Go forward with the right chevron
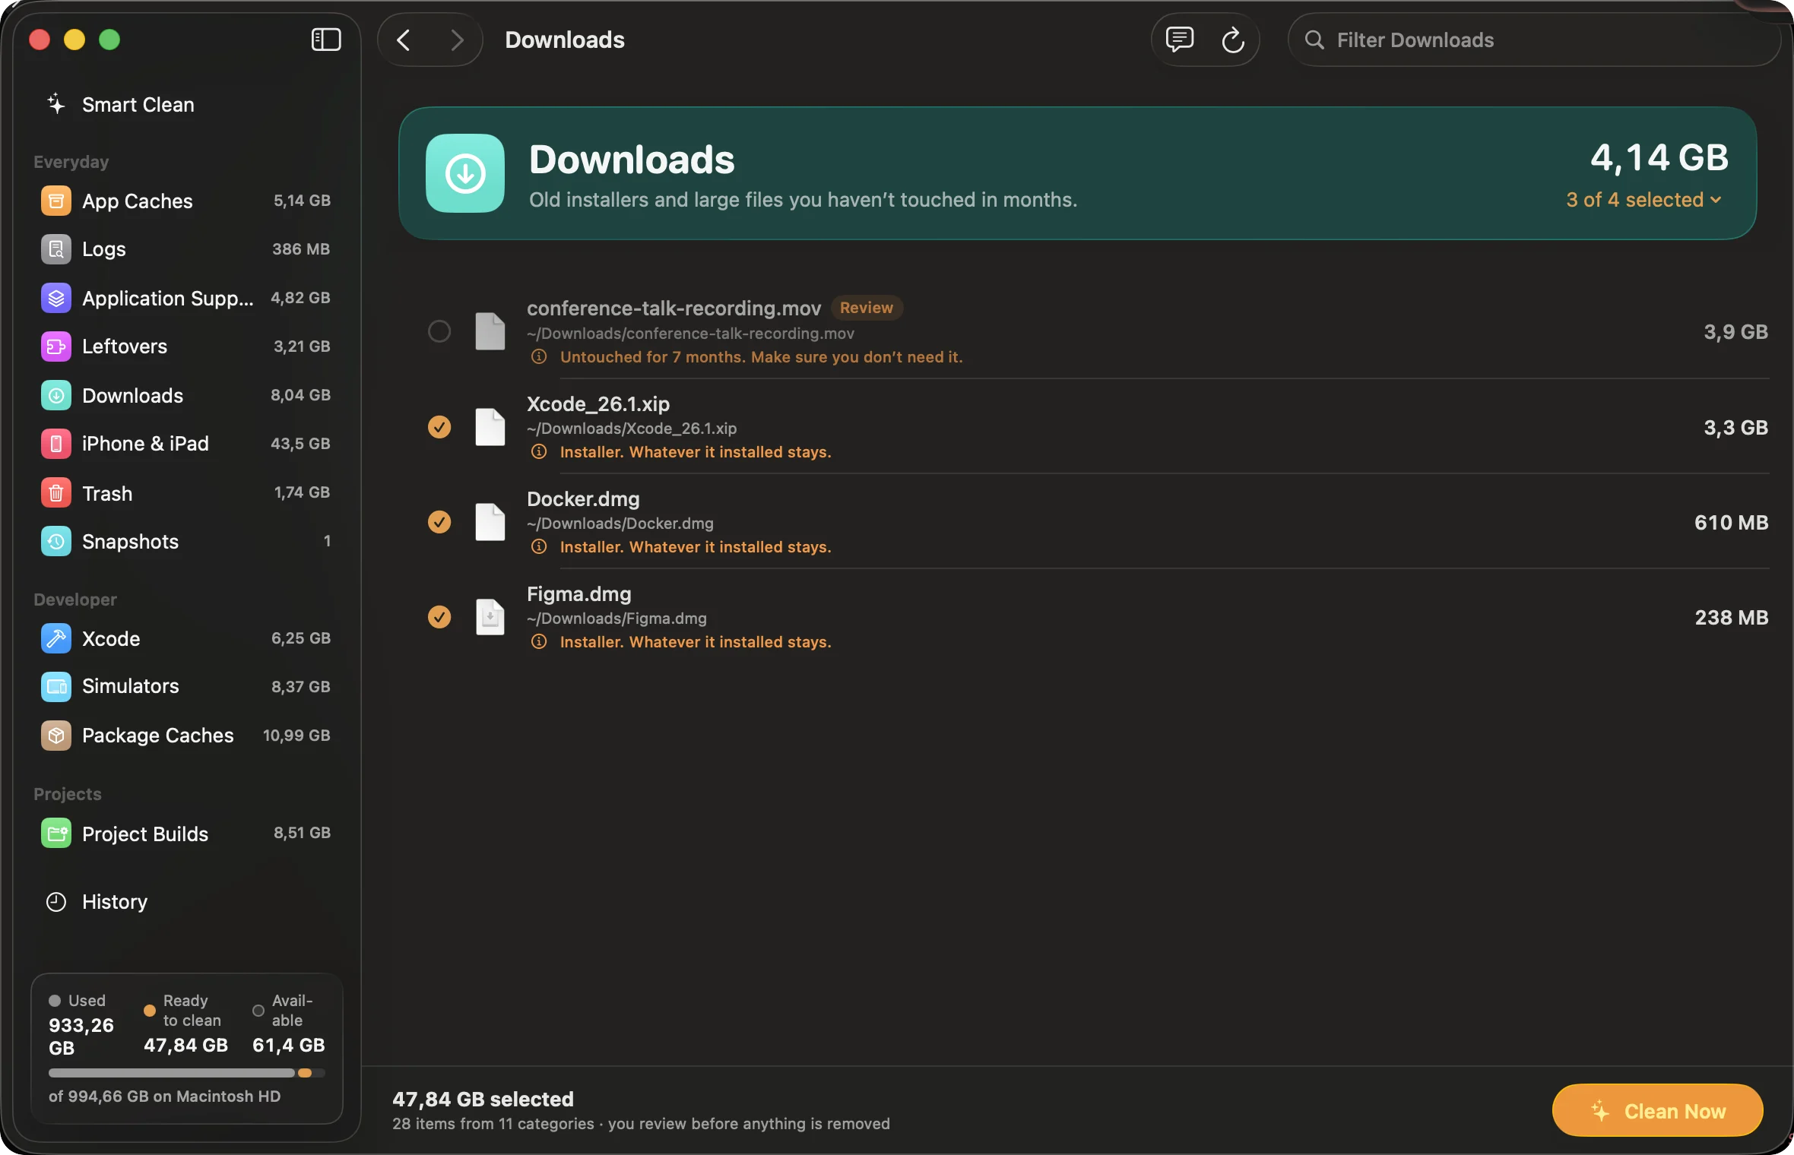The height and width of the screenshot is (1155, 1794). click(456, 40)
